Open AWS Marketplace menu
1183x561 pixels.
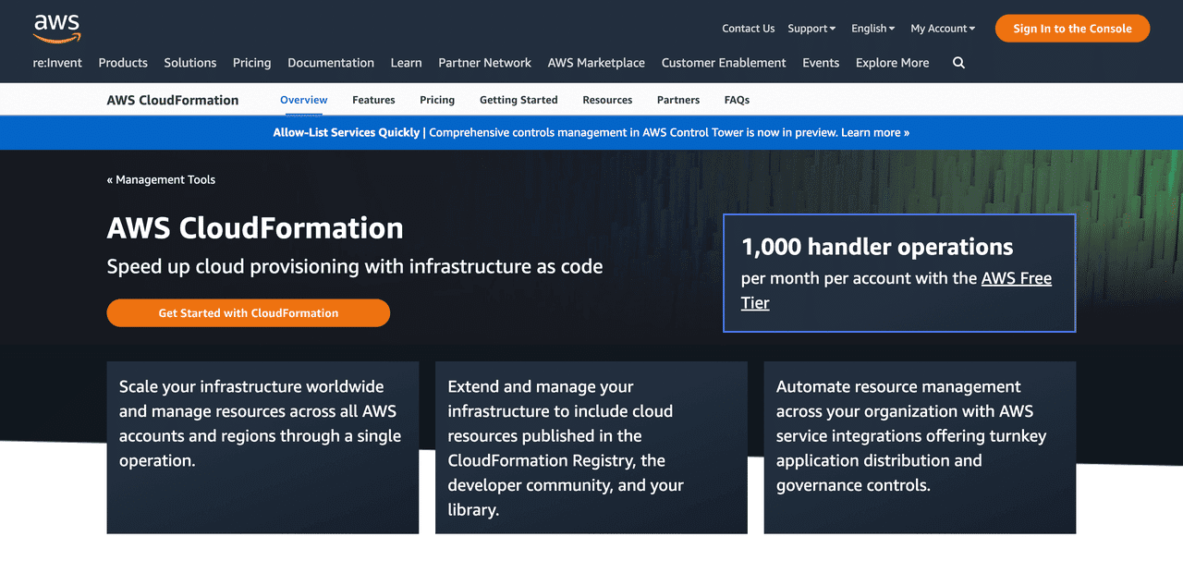pos(596,63)
